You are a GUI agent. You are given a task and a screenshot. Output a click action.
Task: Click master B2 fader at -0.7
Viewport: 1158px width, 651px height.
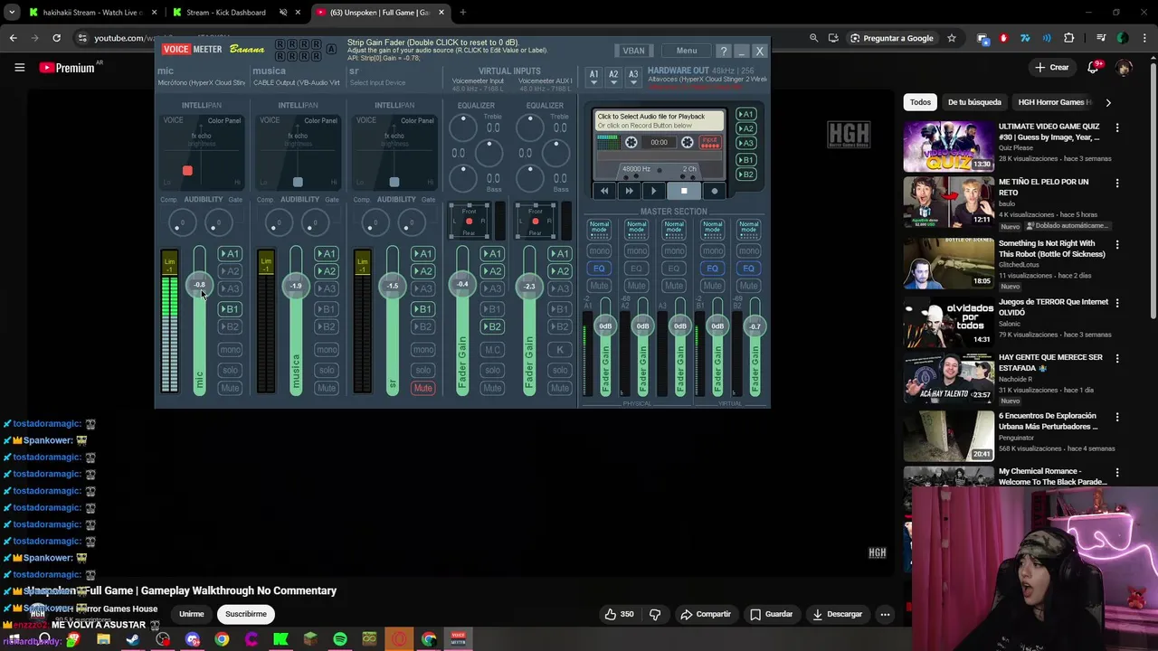pyautogui.click(x=755, y=326)
